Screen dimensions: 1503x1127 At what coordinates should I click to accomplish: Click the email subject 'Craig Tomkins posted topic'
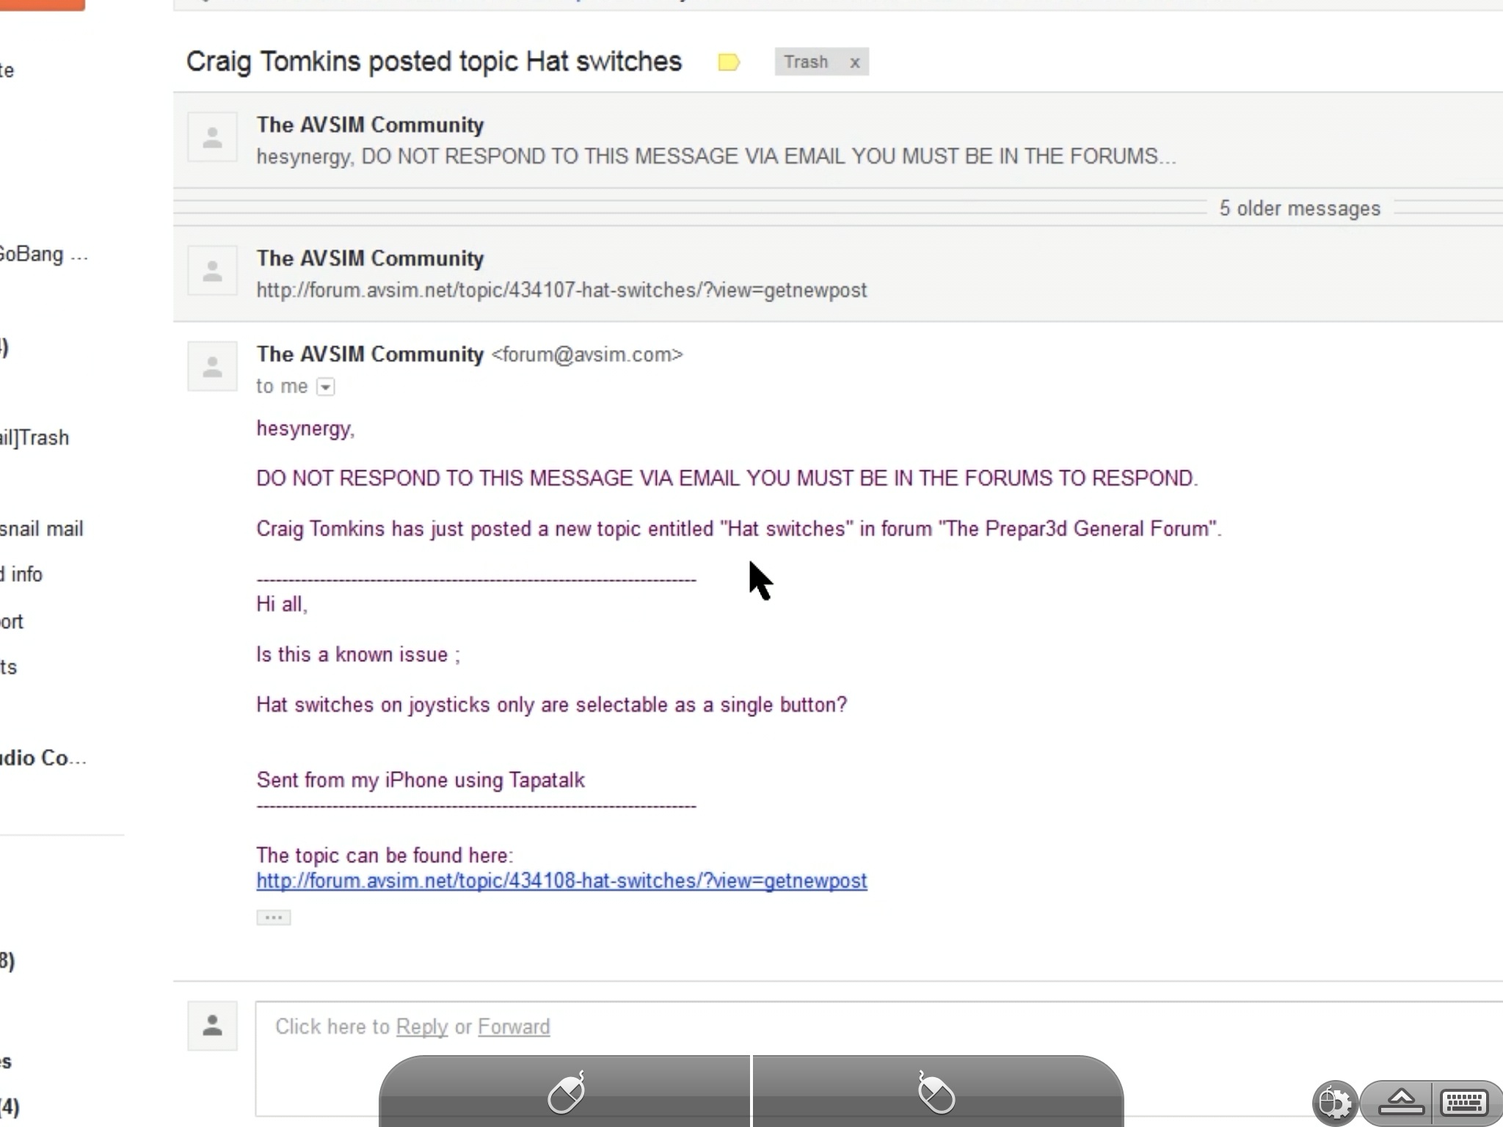[434, 62]
